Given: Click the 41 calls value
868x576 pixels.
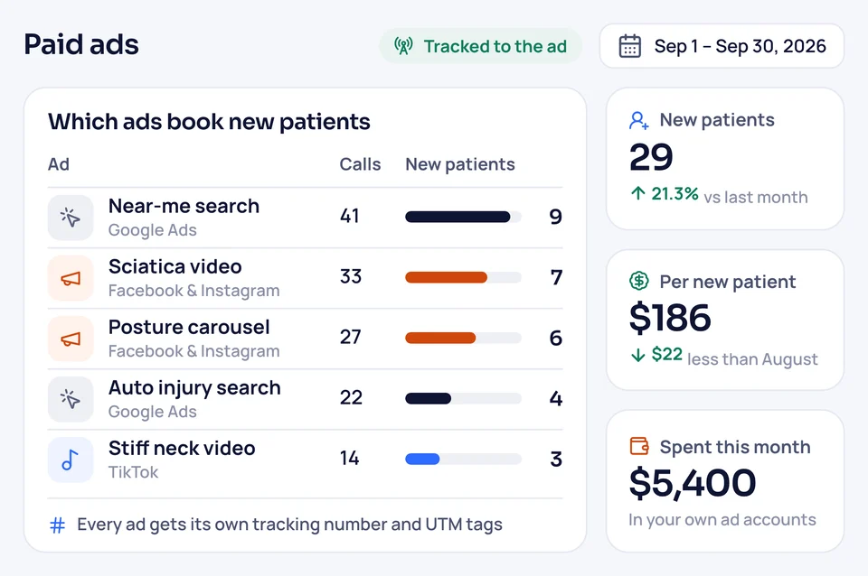Looking at the screenshot, I should click(350, 216).
